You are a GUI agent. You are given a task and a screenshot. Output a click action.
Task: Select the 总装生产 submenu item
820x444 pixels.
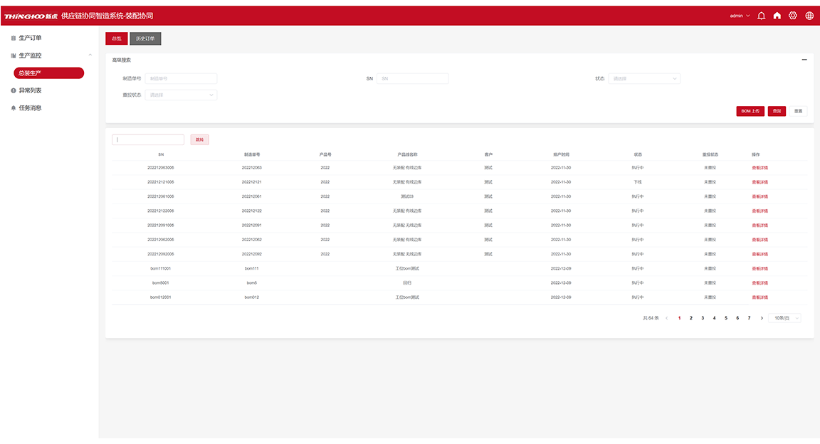click(48, 73)
